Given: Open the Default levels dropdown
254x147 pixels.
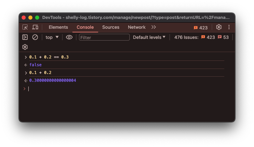Looking at the screenshot, I should click(149, 37).
